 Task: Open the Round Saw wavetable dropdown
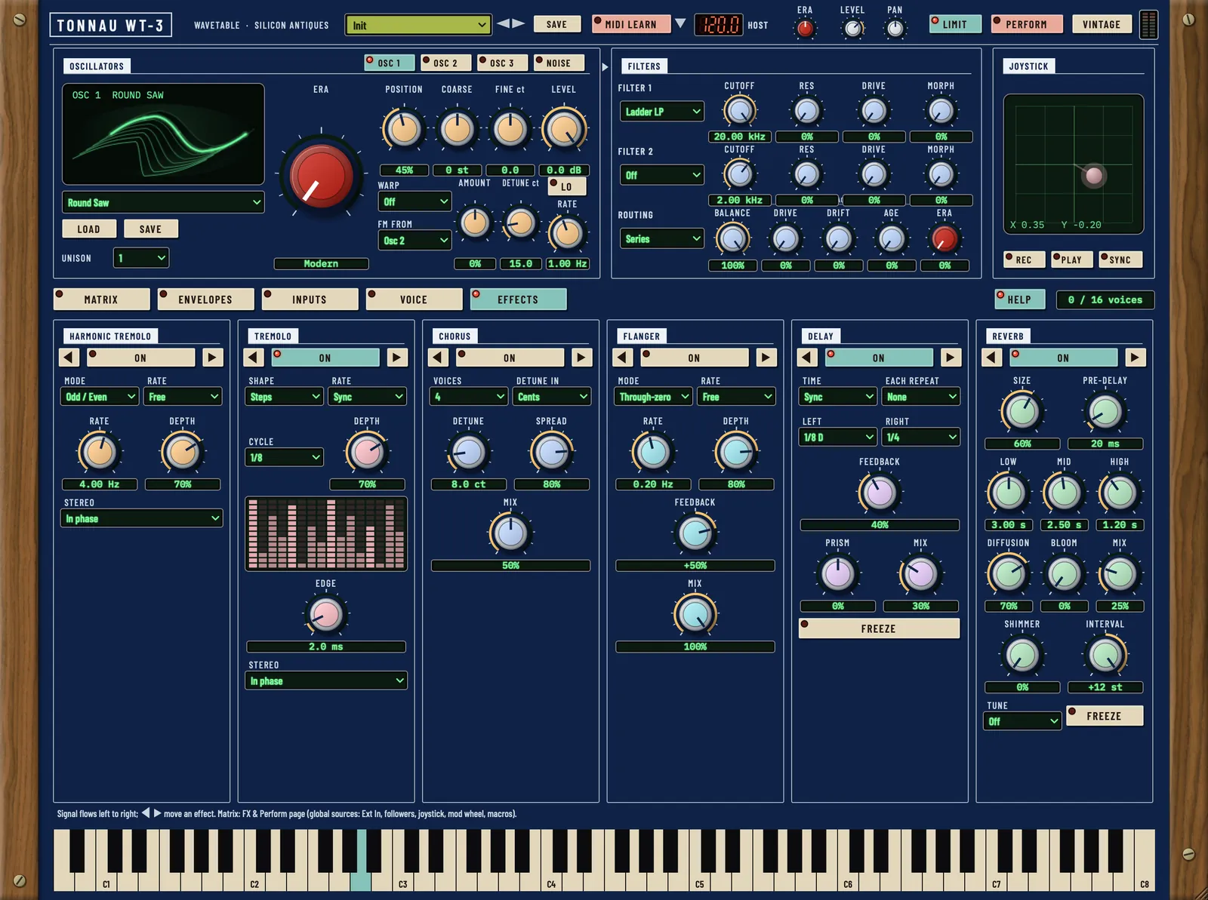163,202
